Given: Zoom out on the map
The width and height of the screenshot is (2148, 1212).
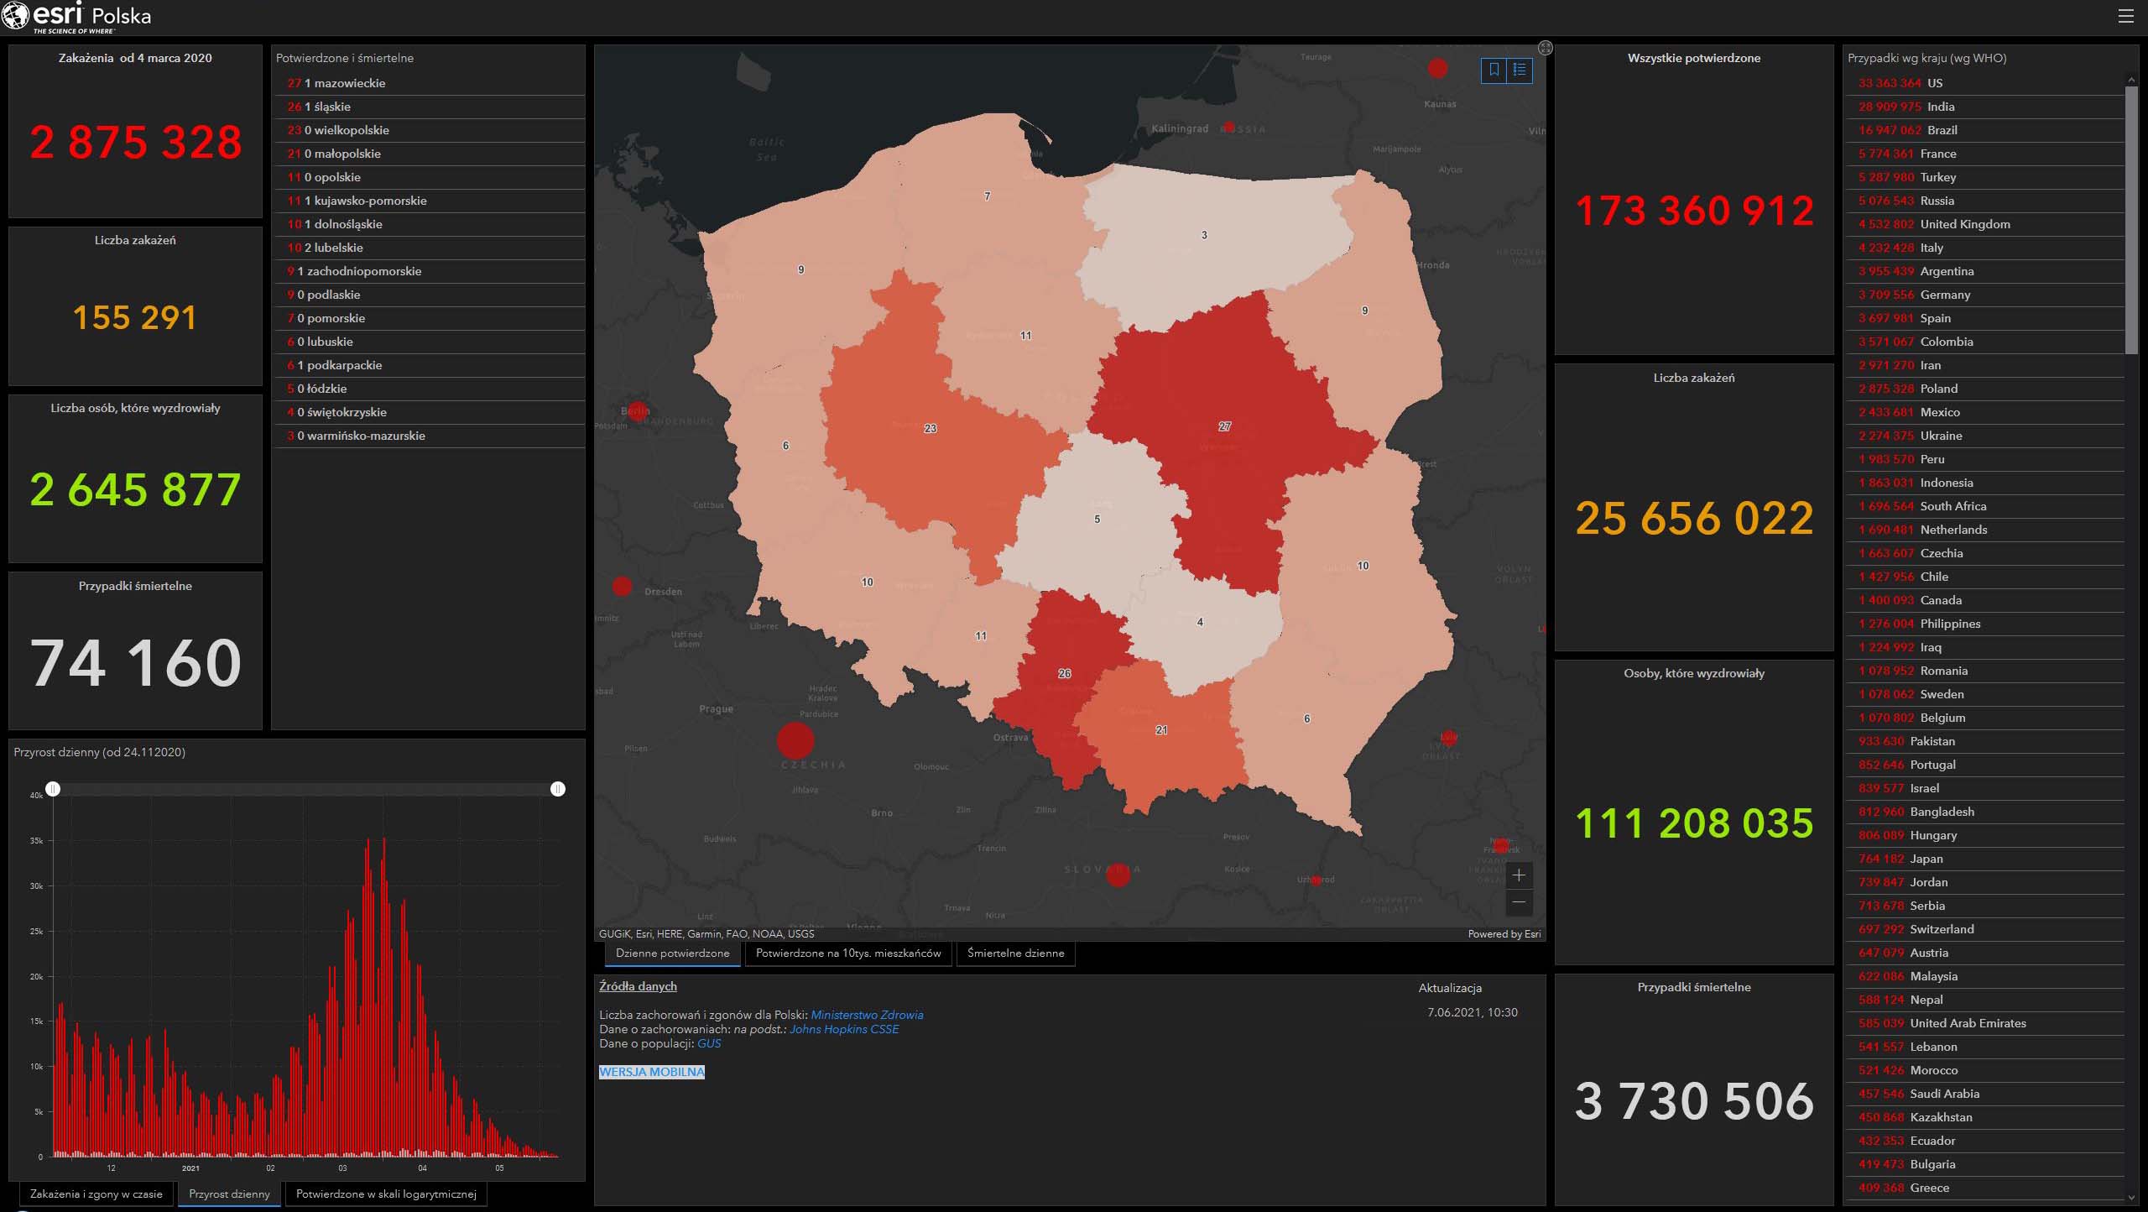Looking at the screenshot, I should coord(1519,902).
